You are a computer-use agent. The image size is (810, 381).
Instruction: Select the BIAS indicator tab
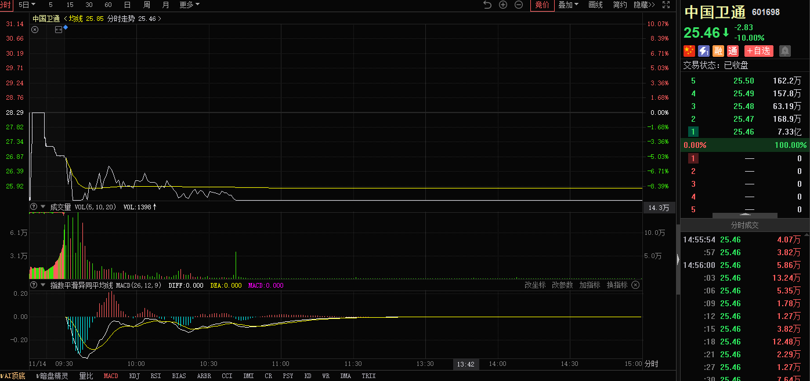click(179, 376)
